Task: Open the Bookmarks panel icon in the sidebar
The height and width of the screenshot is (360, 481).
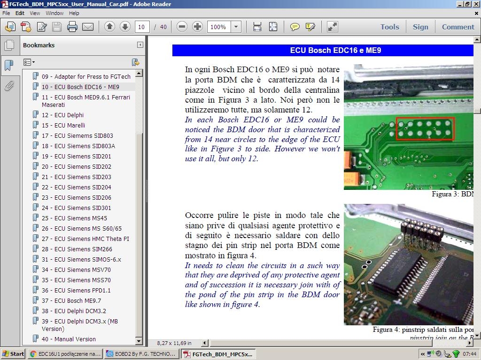Action: tap(9, 65)
